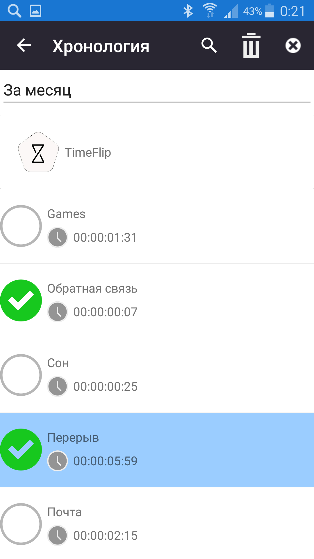Image resolution: width=314 pixels, height=559 pixels.
Task: Tap the clock icon under Перерыв
Action: coord(58,461)
